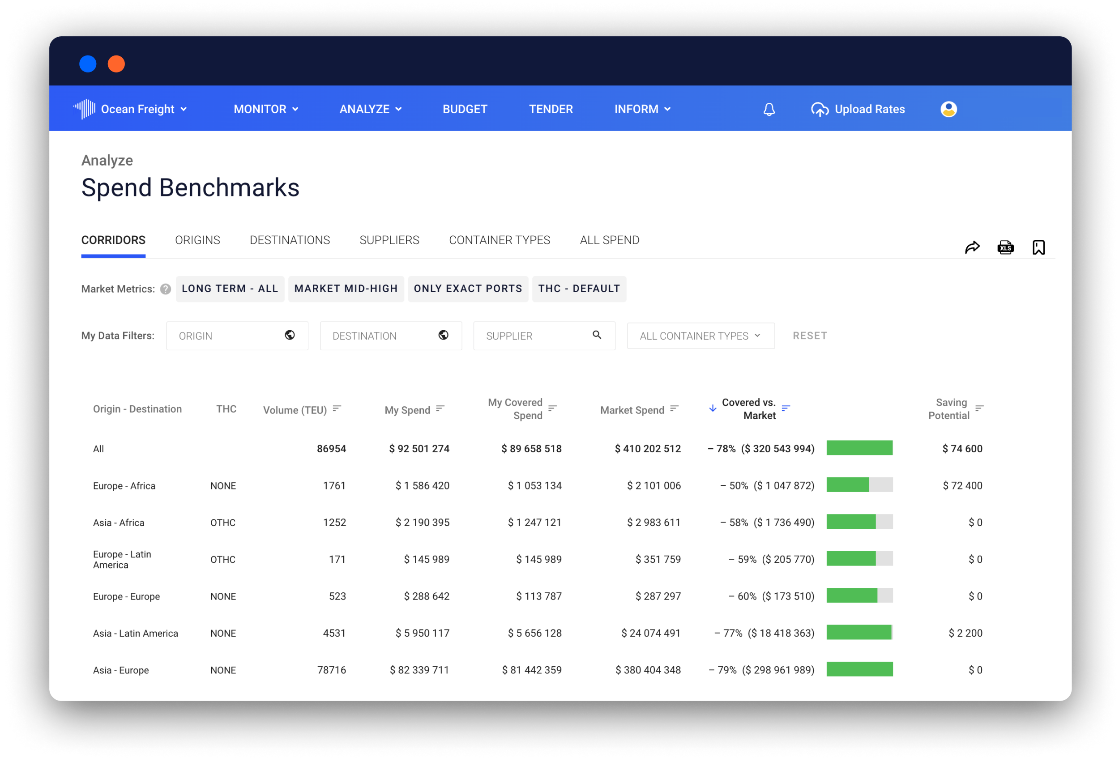Click $ 74 600 saving potential value

[962, 449]
